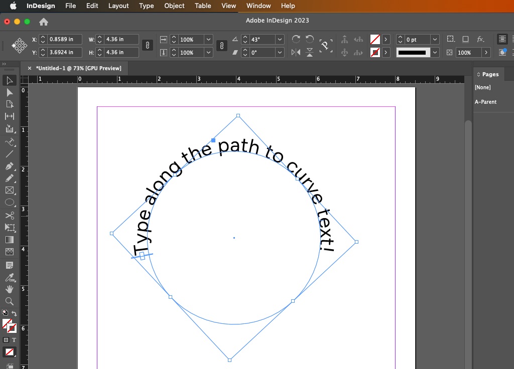514x369 pixels.
Task: Click the Home screen icon
Action: point(44,22)
